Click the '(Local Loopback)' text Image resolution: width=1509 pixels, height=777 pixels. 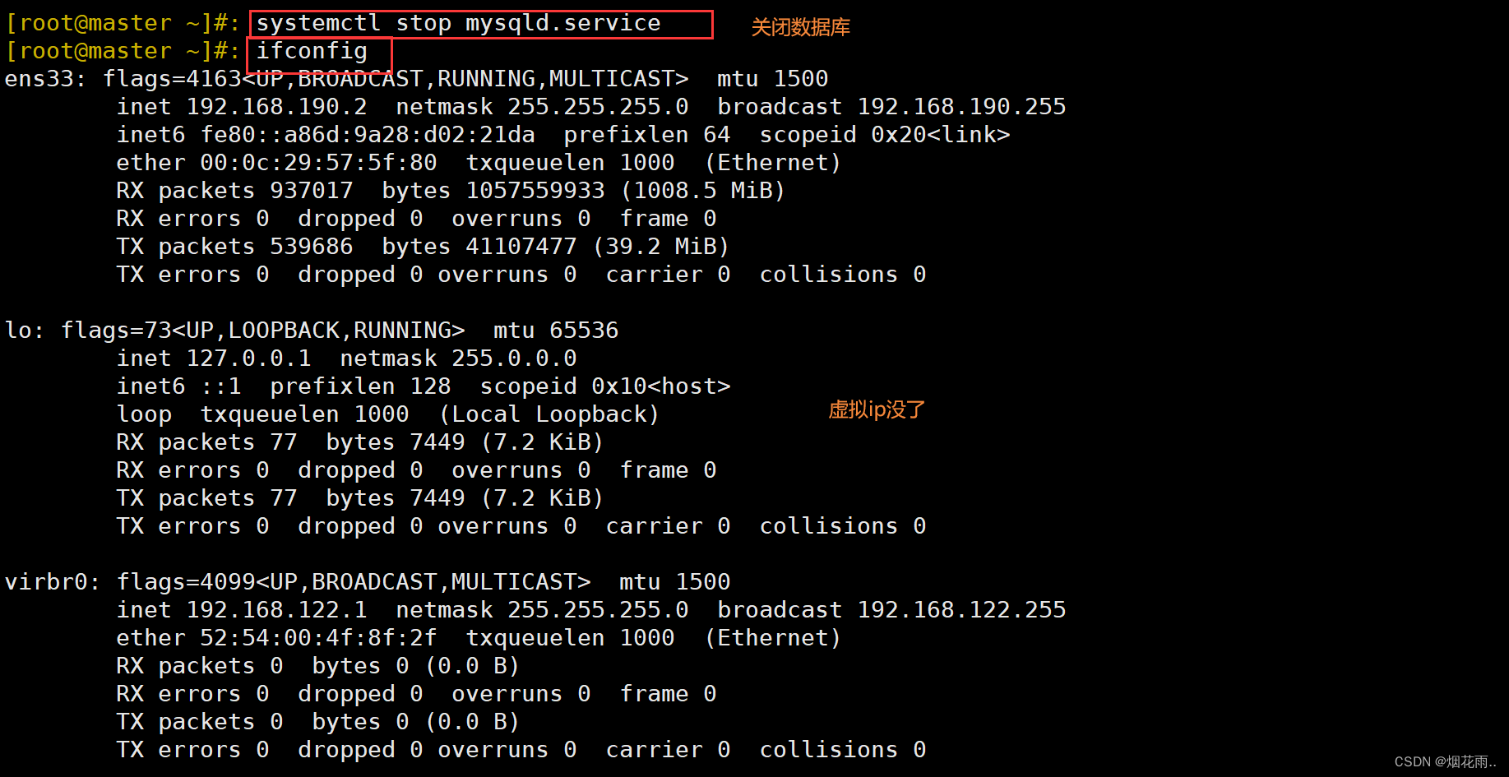pos(549,415)
